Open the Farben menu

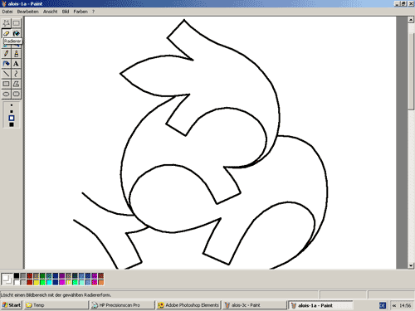pos(81,12)
